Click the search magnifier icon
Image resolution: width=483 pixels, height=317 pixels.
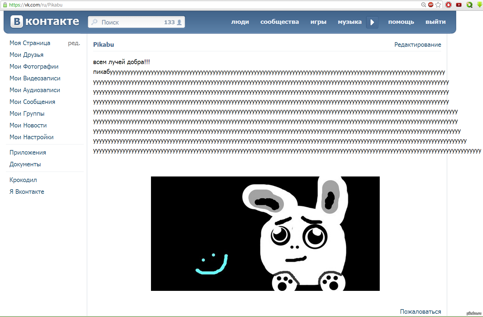pyautogui.click(x=94, y=22)
